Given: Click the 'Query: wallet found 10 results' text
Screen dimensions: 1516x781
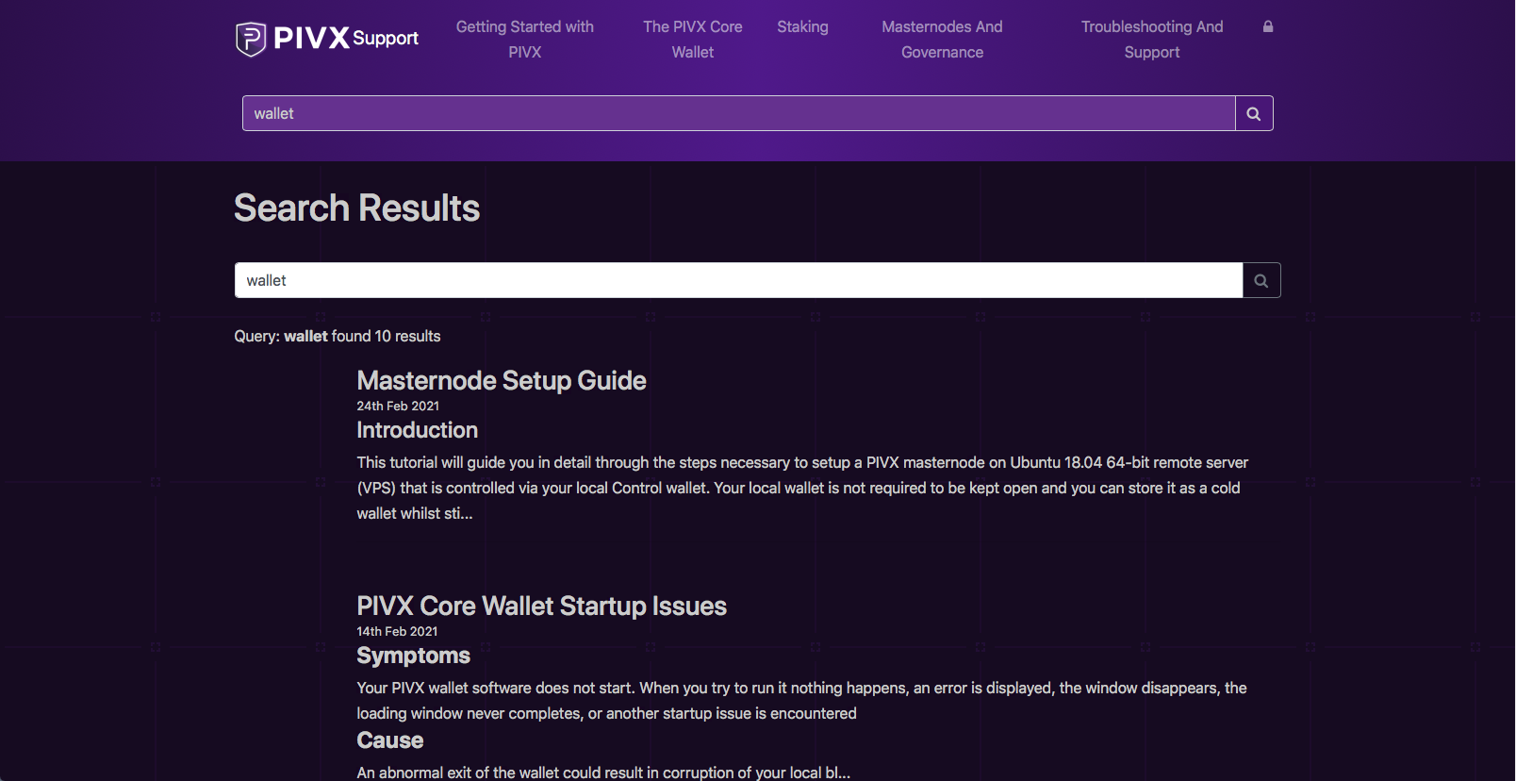Looking at the screenshot, I should (x=338, y=336).
